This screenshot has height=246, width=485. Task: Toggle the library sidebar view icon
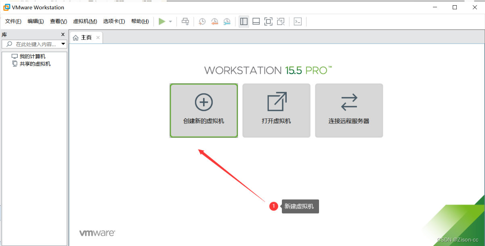[x=244, y=21]
